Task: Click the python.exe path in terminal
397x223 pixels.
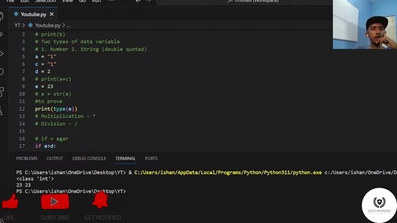Action: (228, 172)
